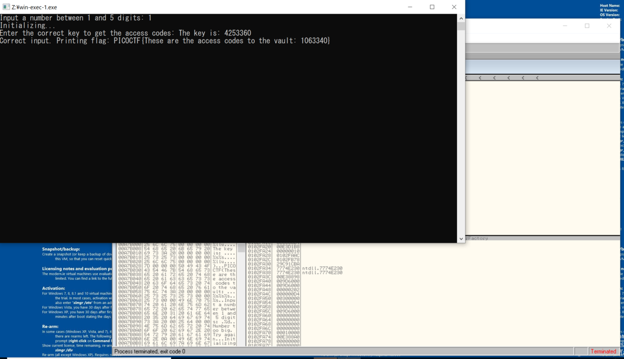624x359 pixels.
Task: Click the 'Re-arm:' heading on the wallpaper
Action: click(50, 326)
